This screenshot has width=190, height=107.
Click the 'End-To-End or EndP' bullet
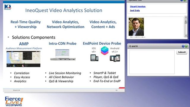(x=107, y=81)
